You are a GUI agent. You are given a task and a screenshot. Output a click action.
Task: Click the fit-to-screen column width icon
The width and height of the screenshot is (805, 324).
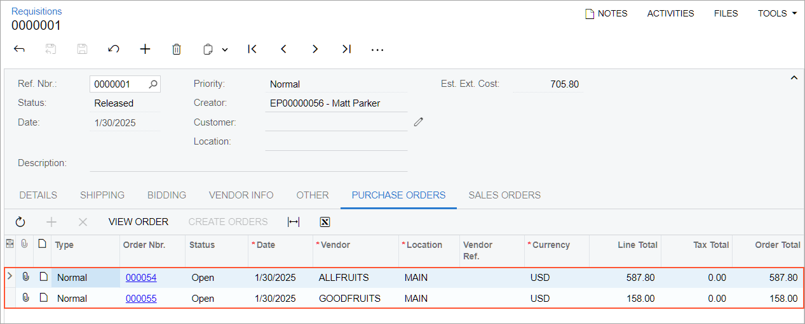(x=294, y=222)
